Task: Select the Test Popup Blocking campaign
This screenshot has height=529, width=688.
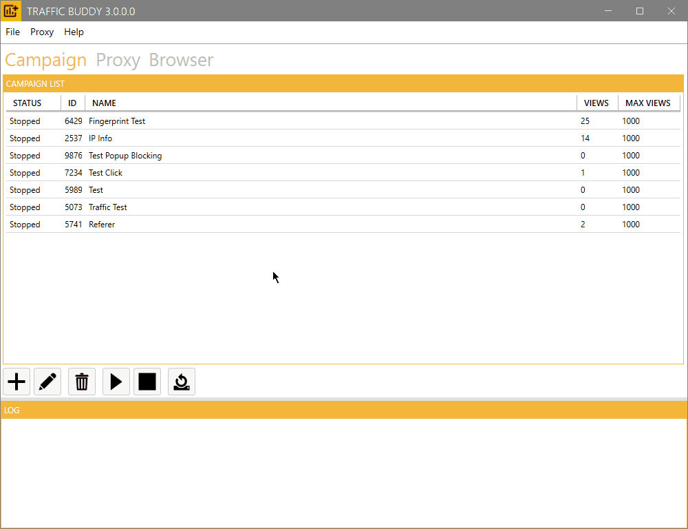Action: (125, 156)
